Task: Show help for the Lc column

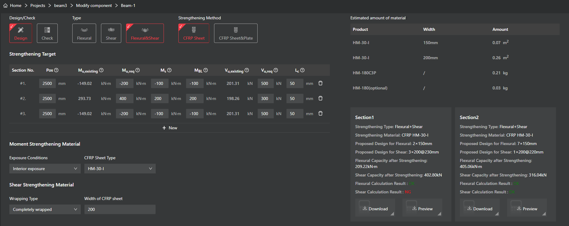Action: tap(302, 70)
